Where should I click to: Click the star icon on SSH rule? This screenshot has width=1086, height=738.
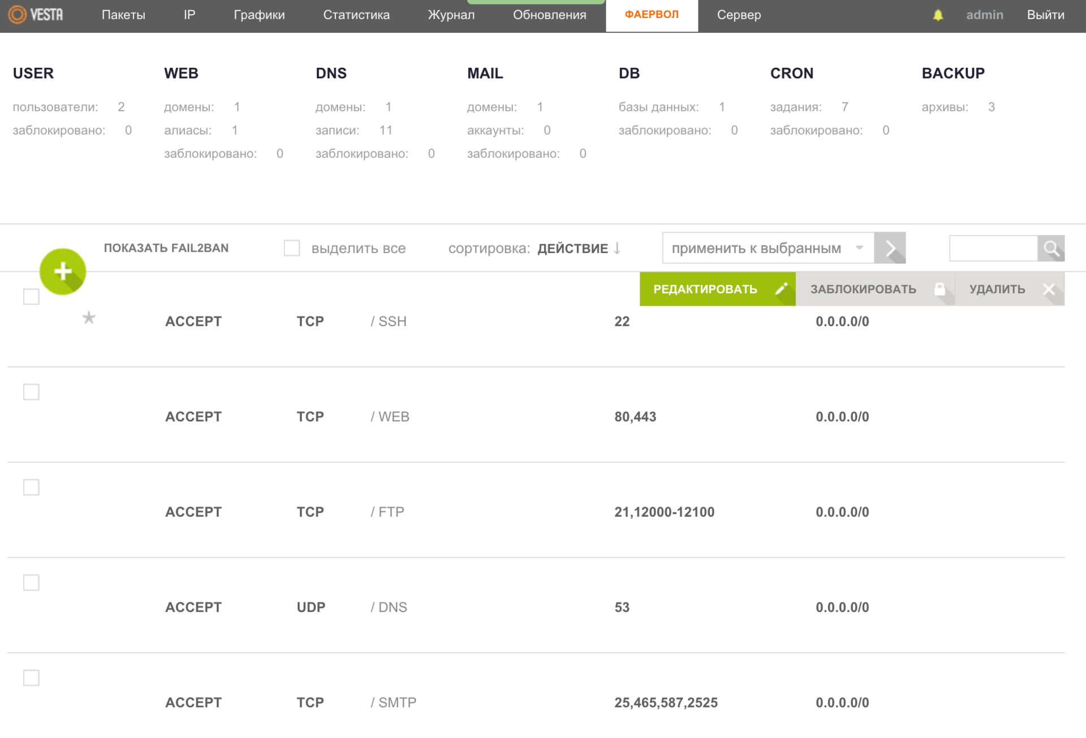pos(89,318)
